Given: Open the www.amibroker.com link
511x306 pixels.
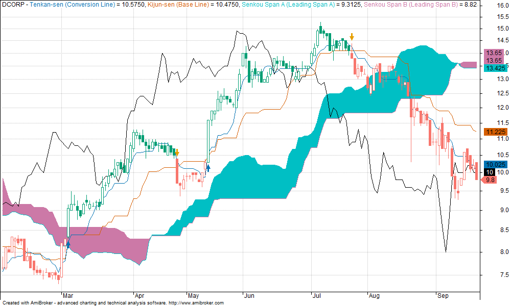Looking at the screenshot, I should point(196,303).
